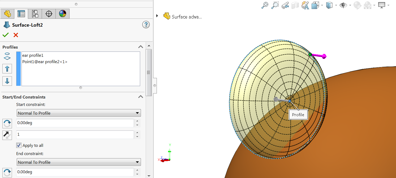The image size is (396, 178).
Task: Open the FeatureManager design tree tab
Action: [7, 14]
